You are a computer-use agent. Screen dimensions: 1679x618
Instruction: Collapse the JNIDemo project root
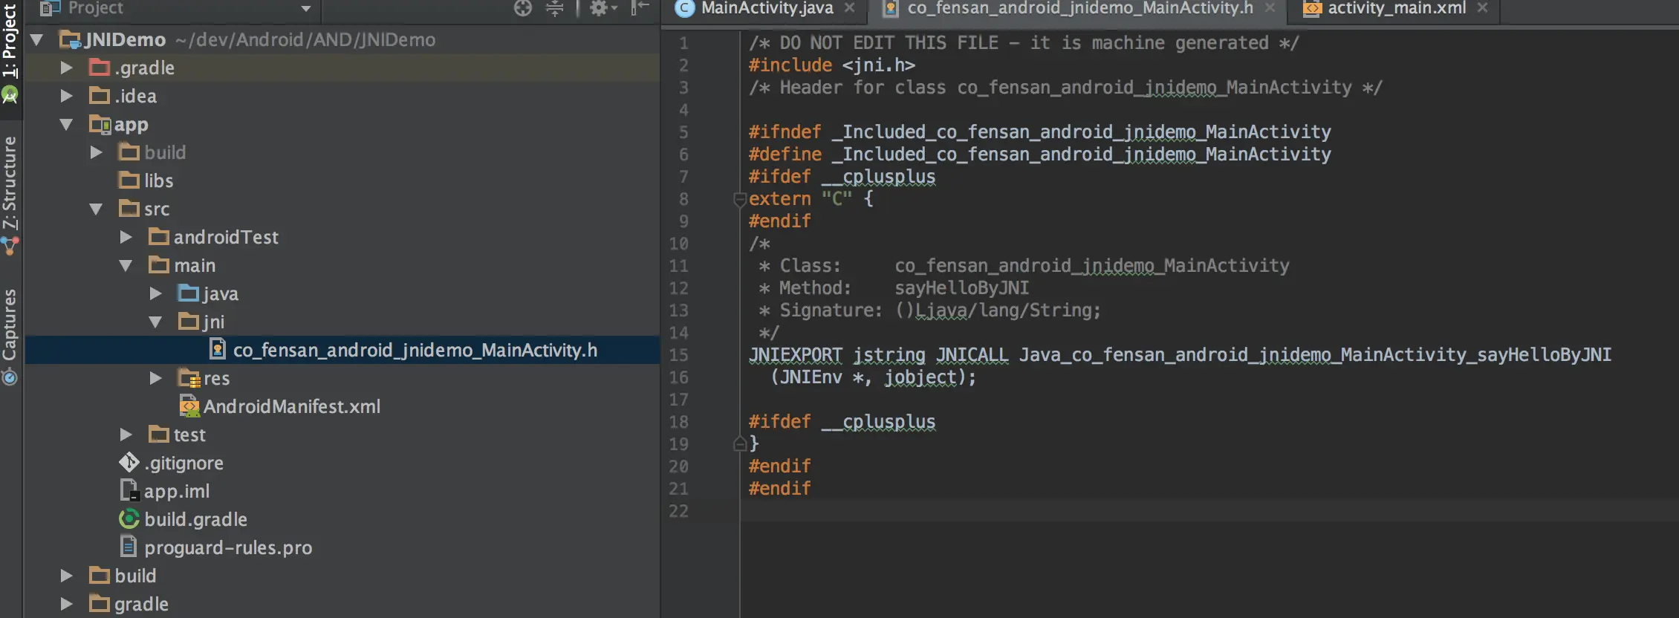36,39
